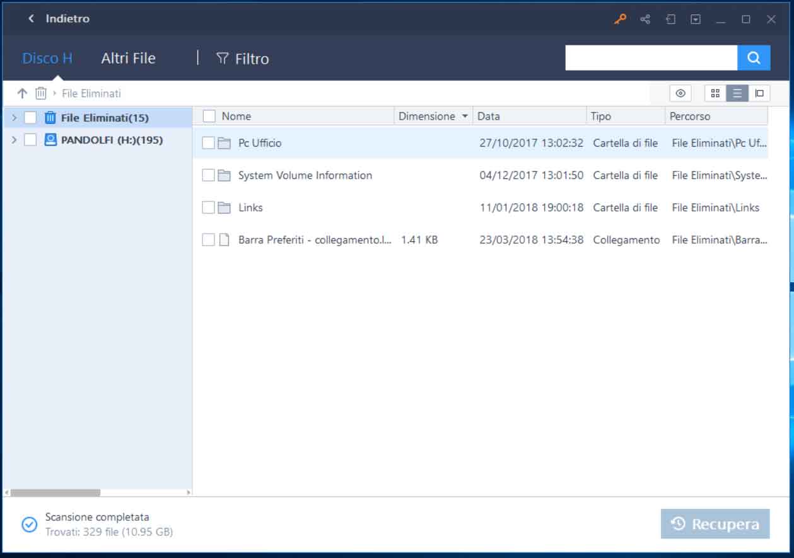Image resolution: width=794 pixels, height=558 pixels.
Task: Switch to details list view
Action: (x=737, y=93)
